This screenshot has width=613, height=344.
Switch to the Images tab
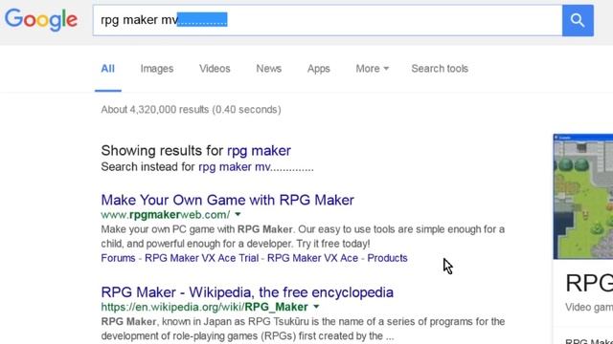click(157, 69)
